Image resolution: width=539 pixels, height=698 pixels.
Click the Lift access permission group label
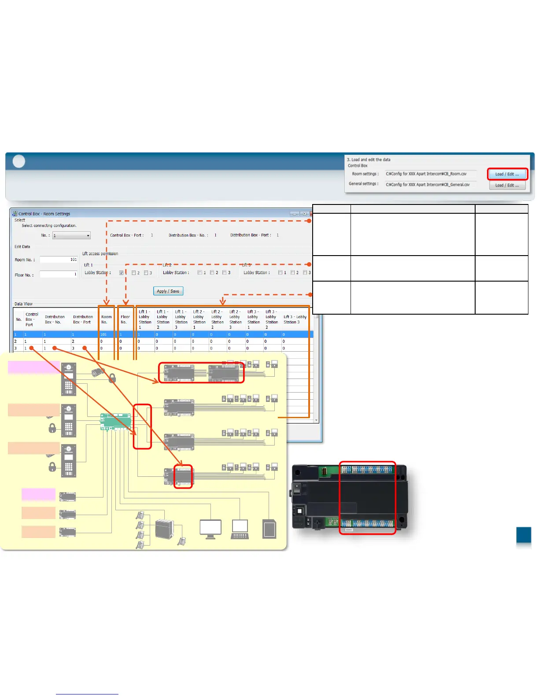pyautogui.click(x=100, y=254)
